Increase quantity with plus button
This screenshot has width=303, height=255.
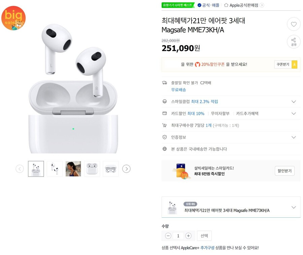tap(189, 236)
